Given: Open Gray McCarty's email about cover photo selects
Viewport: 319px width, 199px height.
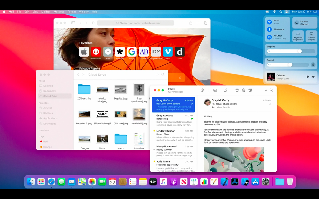Looking at the screenshot, I should point(173,103).
